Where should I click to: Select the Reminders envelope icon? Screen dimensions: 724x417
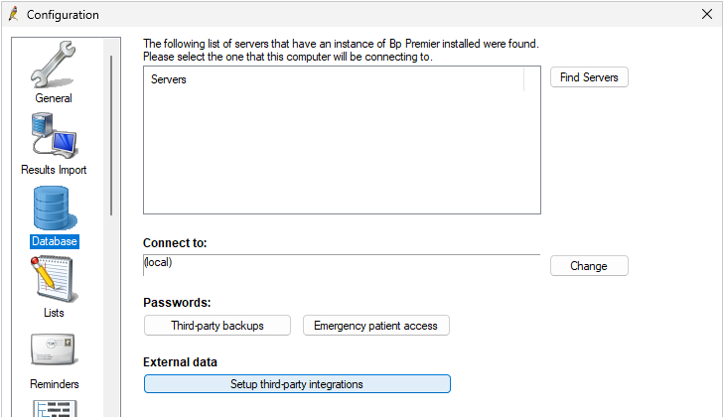[x=54, y=349]
